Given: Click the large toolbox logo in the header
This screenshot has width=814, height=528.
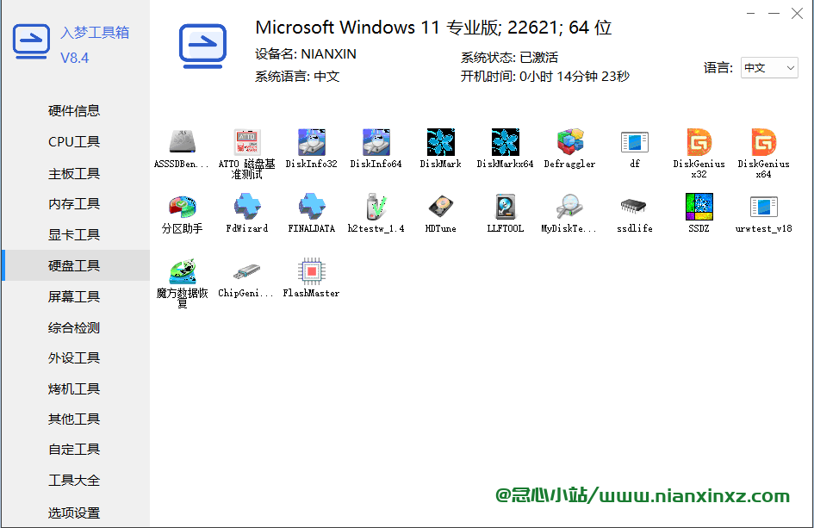Looking at the screenshot, I should click(202, 46).
